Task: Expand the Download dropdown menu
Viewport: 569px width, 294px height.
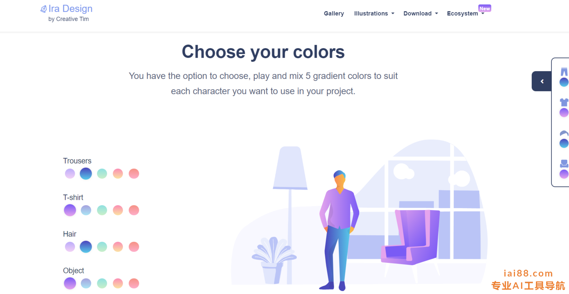Action: pos(420,14)
